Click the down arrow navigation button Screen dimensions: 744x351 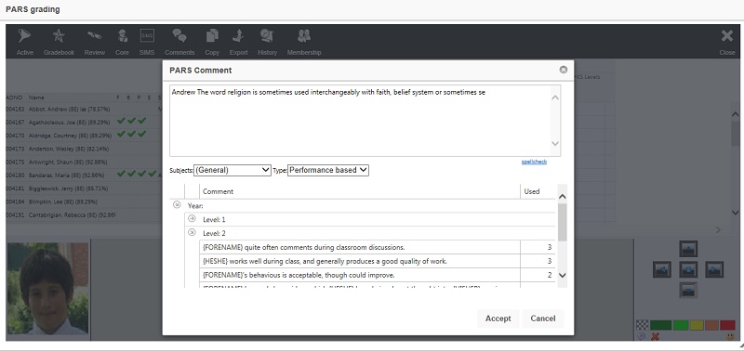[x=688, y=290]
